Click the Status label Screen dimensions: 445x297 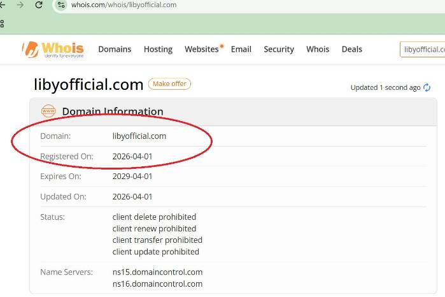click(52, 217)
